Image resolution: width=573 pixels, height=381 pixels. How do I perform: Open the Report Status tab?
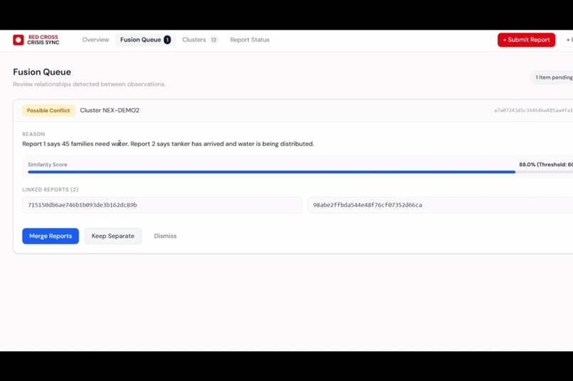tap(250, 40)
